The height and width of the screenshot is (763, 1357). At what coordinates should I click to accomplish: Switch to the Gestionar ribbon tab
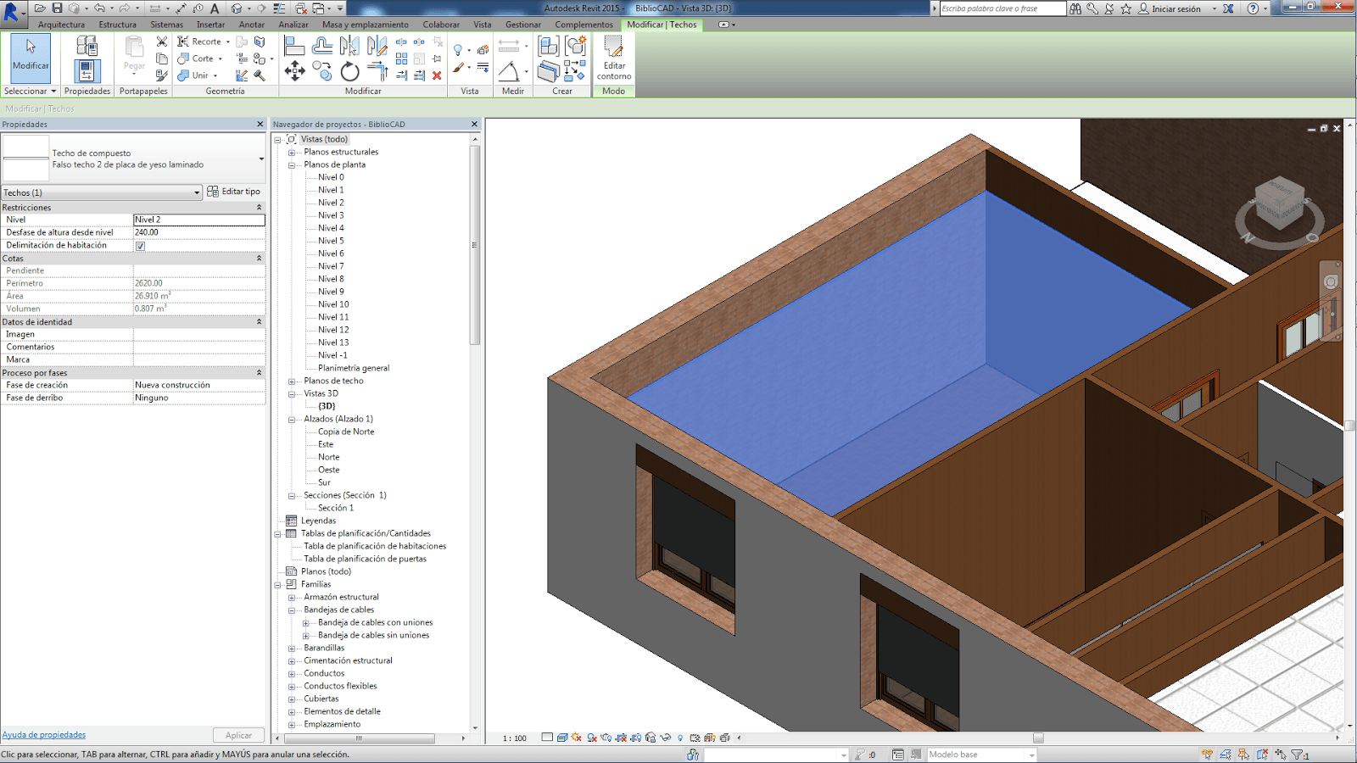point(522,25)
